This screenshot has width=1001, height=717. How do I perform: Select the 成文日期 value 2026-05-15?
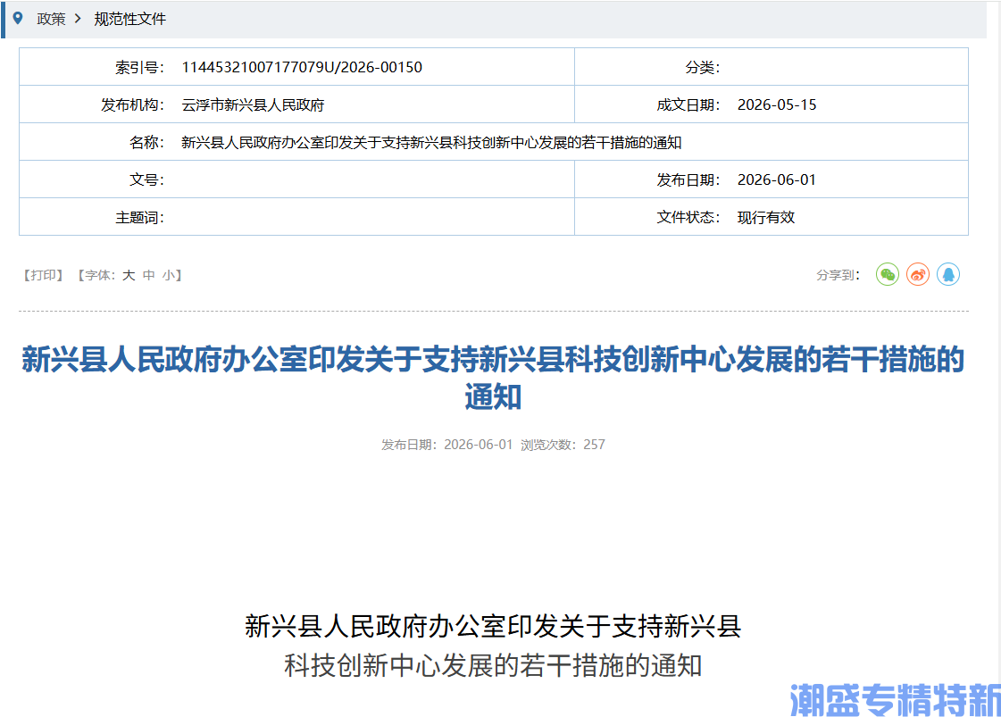coord(777,104)
